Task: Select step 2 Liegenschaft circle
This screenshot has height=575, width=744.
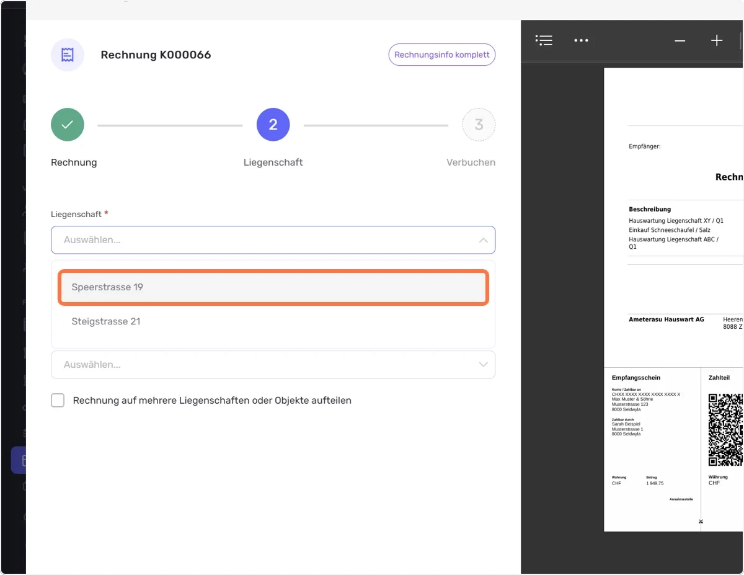Action: point(273,125)
